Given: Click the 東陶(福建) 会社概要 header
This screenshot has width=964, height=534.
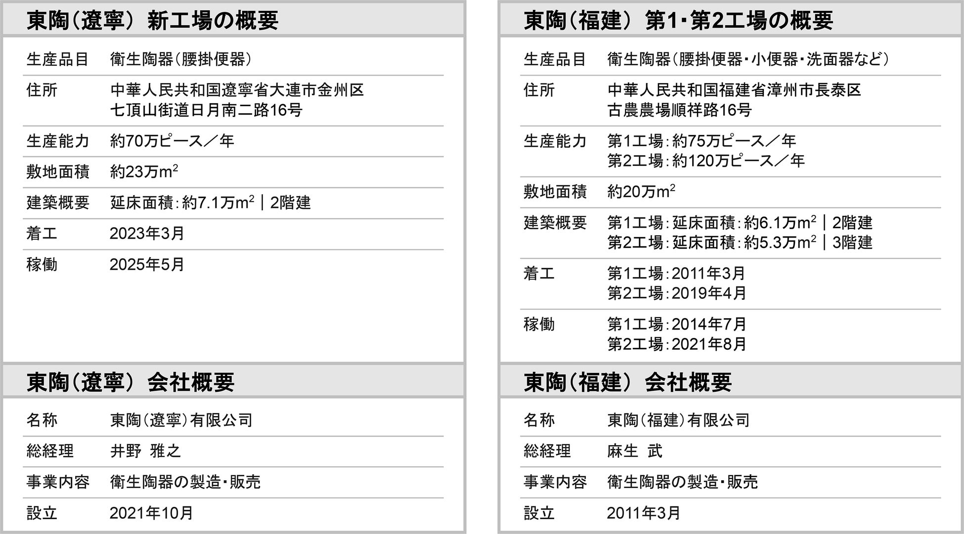Looking at the screenshot, I should click(x=627, y=382).
